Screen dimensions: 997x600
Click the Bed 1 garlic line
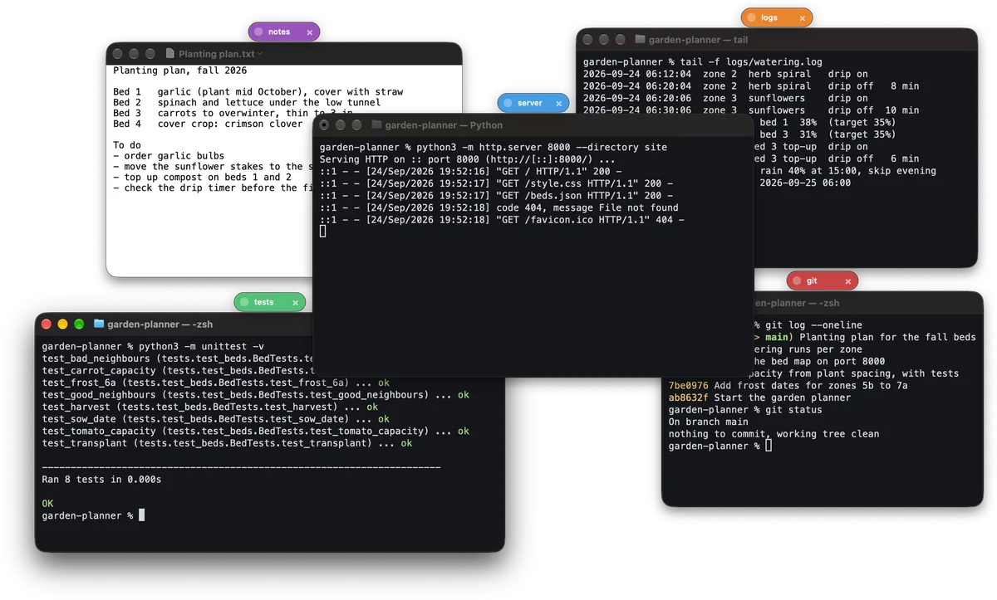pyautogui.click(x=258, y=92)
